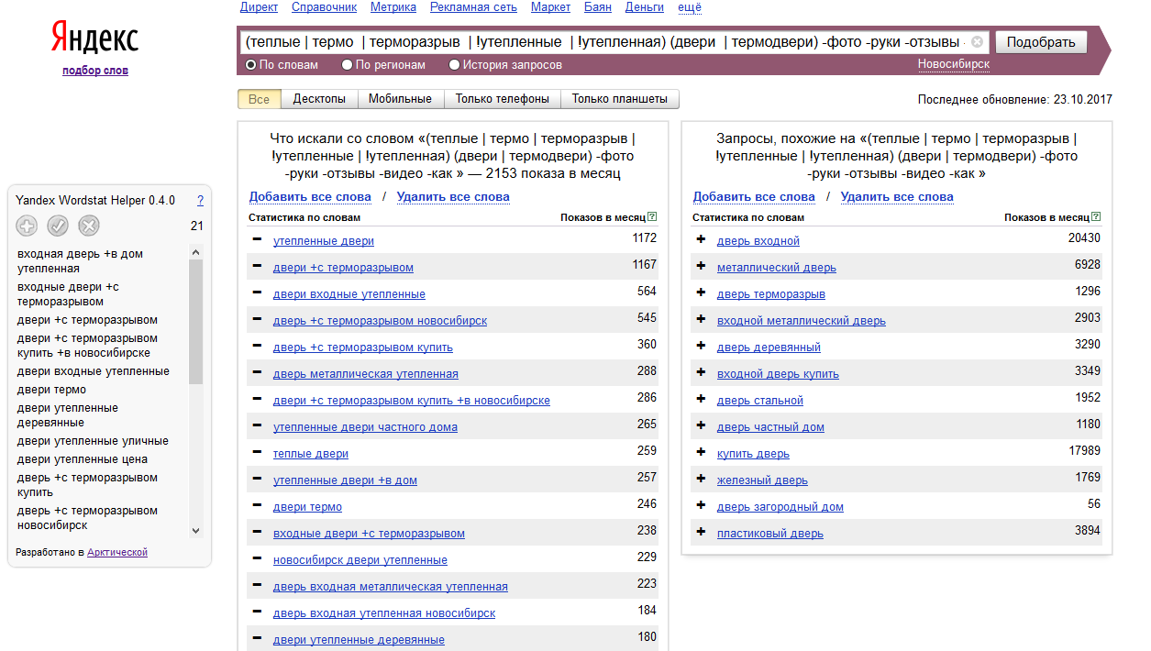Click minus icon for "дверь +с терморазрывом новосибирск"

[258, 320]
